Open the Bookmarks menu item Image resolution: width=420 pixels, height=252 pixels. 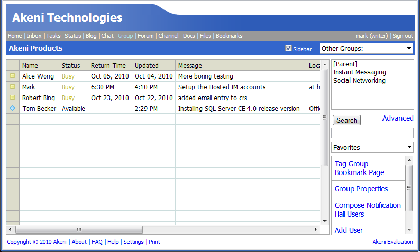(229, 36)
